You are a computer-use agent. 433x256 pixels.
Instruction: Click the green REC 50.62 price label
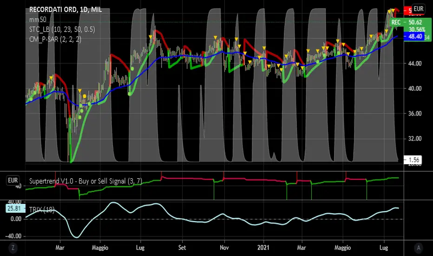(403, 22)
